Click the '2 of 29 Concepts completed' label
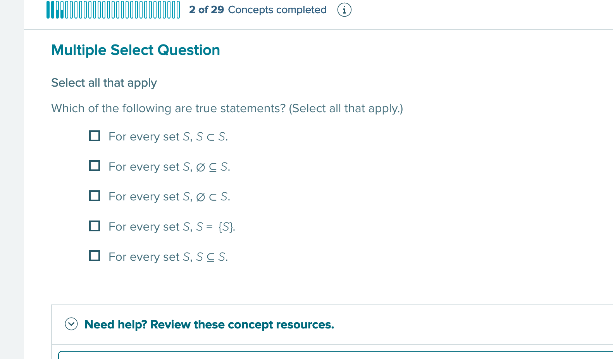 coord(258,10)
